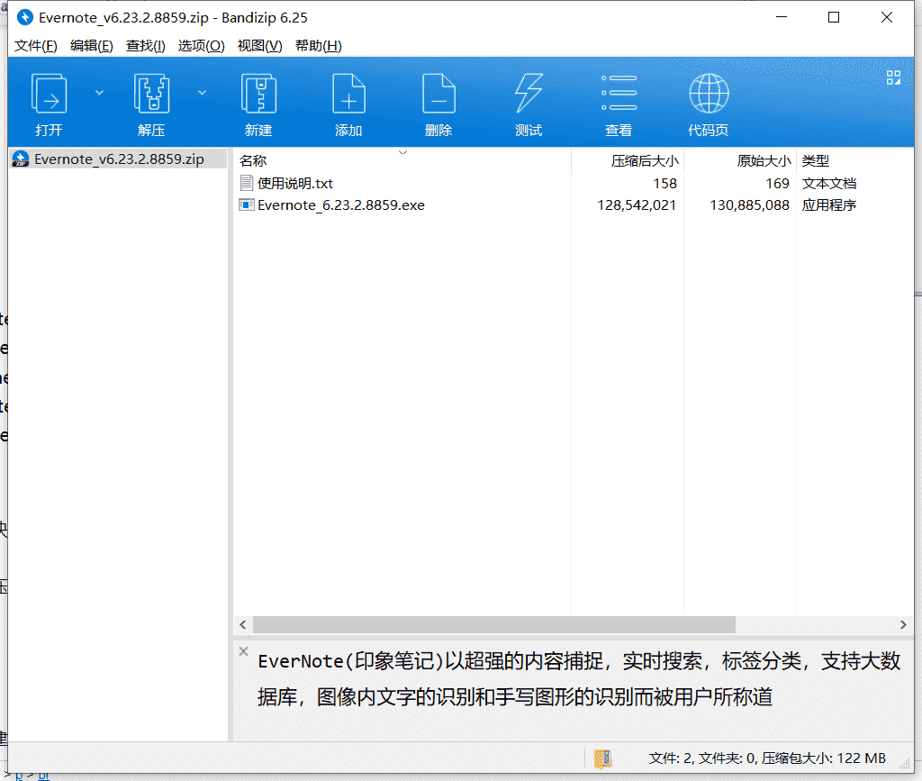The width and height of the screenshot is (922, 781).
Task: Click the View (查看) list icon
Action: 619,94
